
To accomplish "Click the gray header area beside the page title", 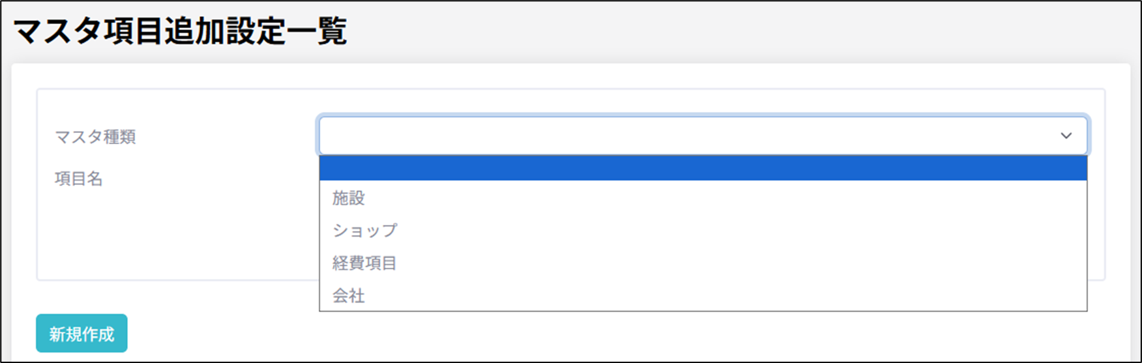I will [717, 31].
